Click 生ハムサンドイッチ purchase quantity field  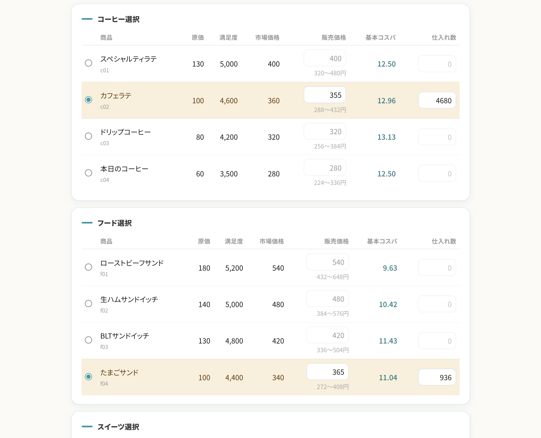point(437,304)
